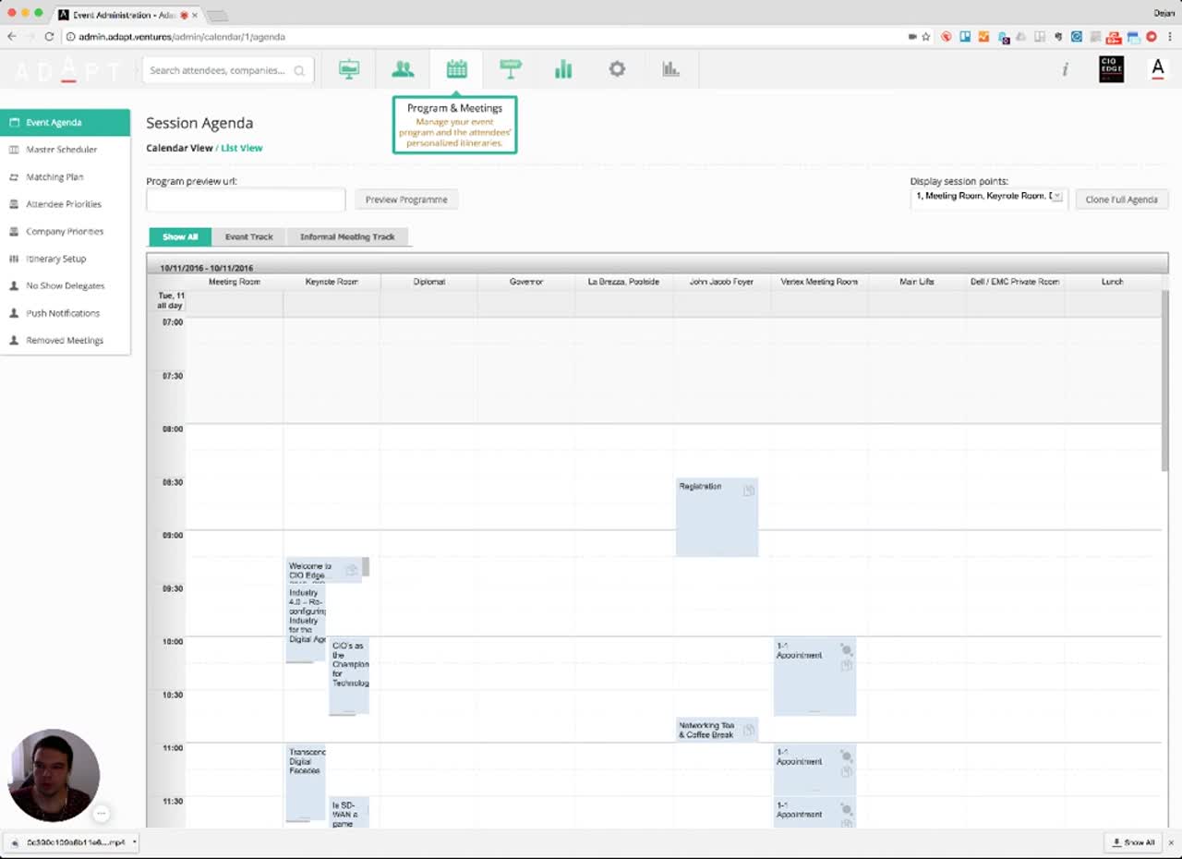The height and width of the screenshot is (859, 1182).
Task: Open the presentation screen icon in top navigation
Action: (349, 69)
